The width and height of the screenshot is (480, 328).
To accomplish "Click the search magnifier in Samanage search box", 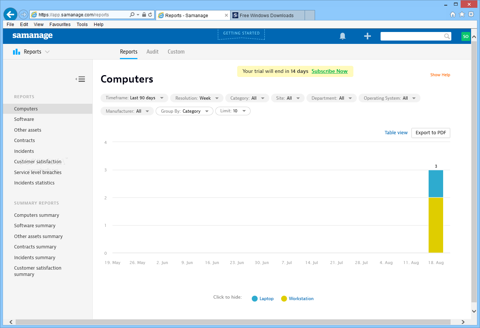I will pyautogui.click(x=447, y=36).
